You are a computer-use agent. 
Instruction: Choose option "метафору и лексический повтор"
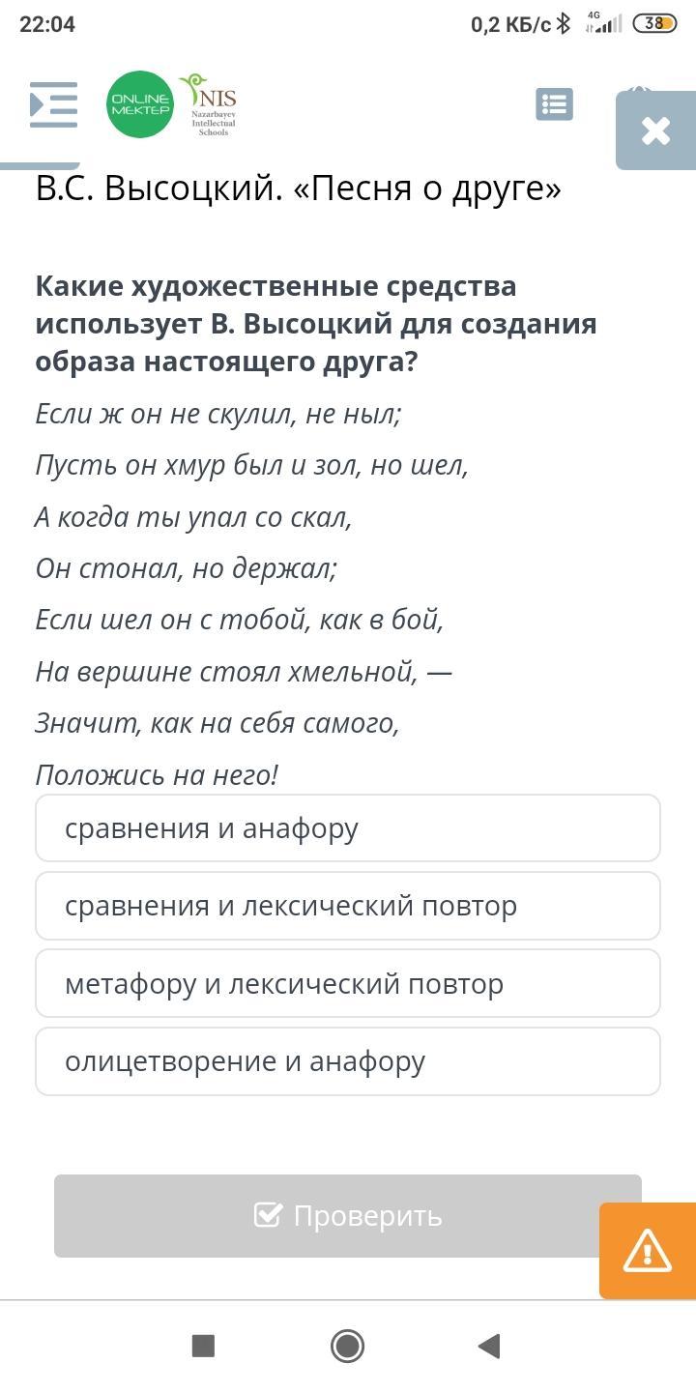[x=348, y=984]
